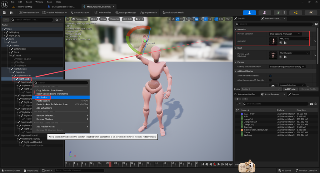Click red playhead marker on timeline
Viewport: 320px width, 173px height.
pos(110,164)
